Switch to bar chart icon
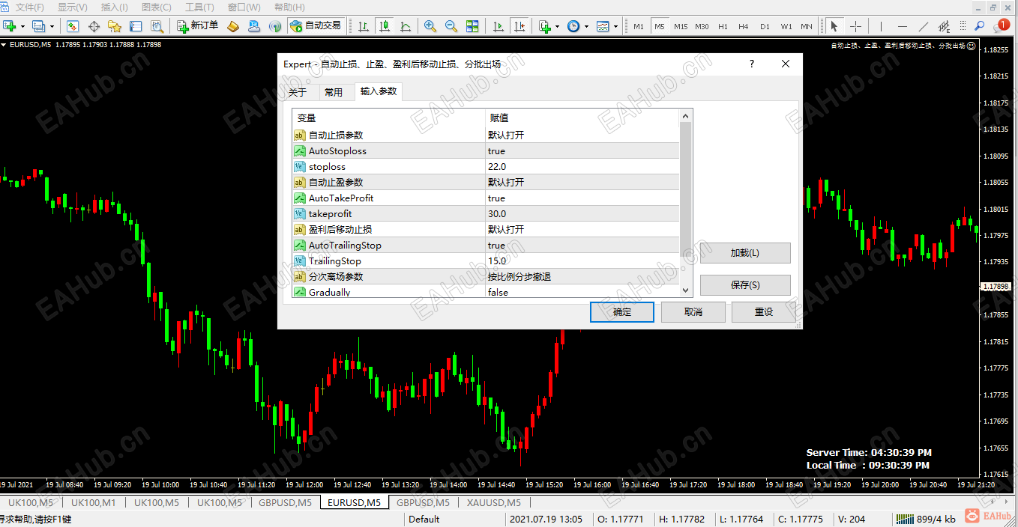Image resolution: width=1018 pixels, height=527 pixels. click(364, 26)
